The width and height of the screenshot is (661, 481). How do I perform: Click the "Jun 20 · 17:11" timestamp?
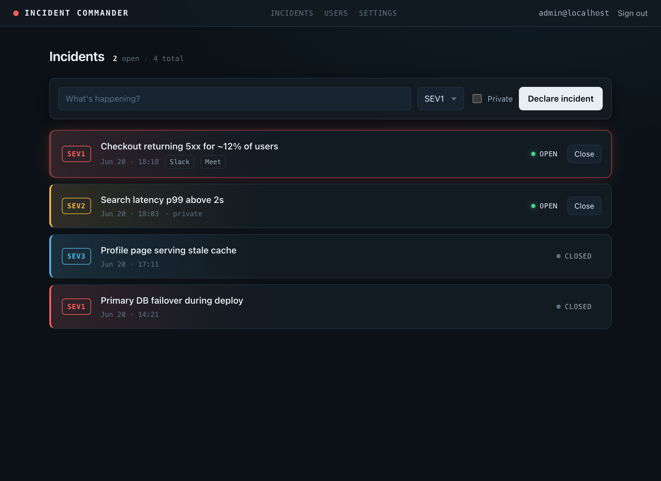[130, 264]
